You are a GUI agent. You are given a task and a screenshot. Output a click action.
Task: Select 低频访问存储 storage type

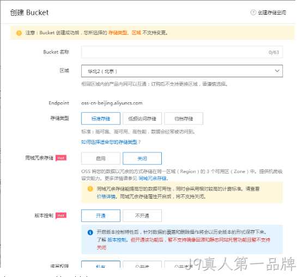(142, 119)
